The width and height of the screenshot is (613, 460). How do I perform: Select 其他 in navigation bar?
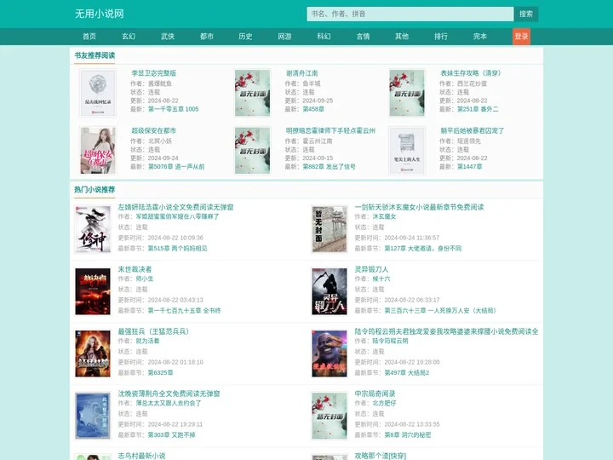402,37
